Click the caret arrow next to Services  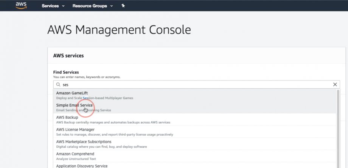[x=63, y=6]
